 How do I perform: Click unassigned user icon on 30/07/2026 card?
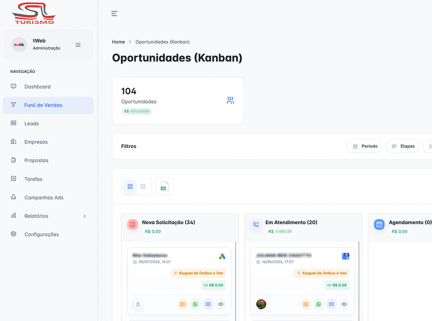tap(138, 304)
